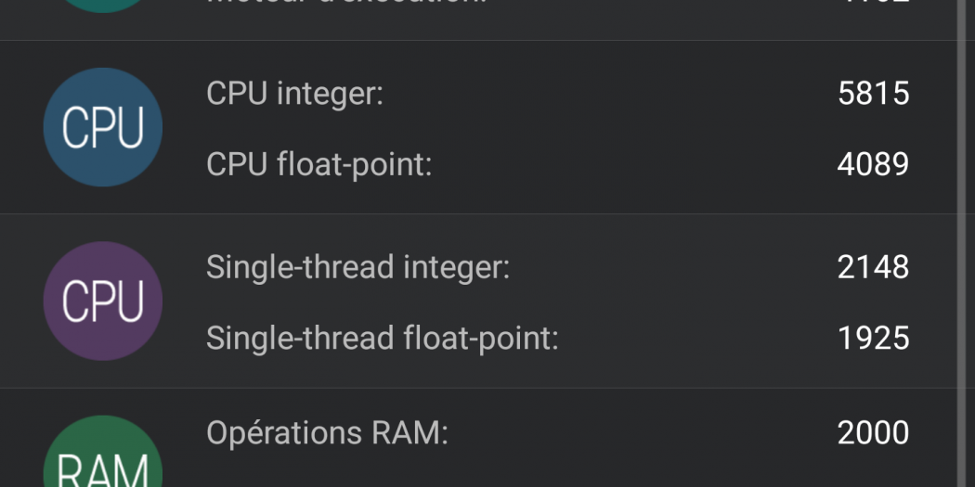Click the 5815 CPU integer score
The image size is (975, 487).
[x=873, y=94]
